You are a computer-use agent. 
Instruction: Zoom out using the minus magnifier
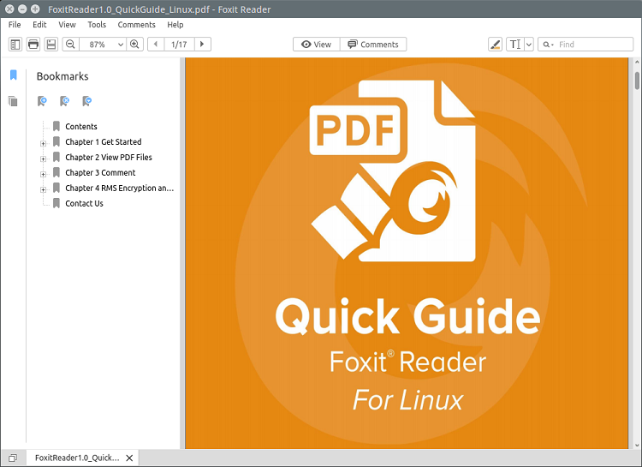coord(70,44)
